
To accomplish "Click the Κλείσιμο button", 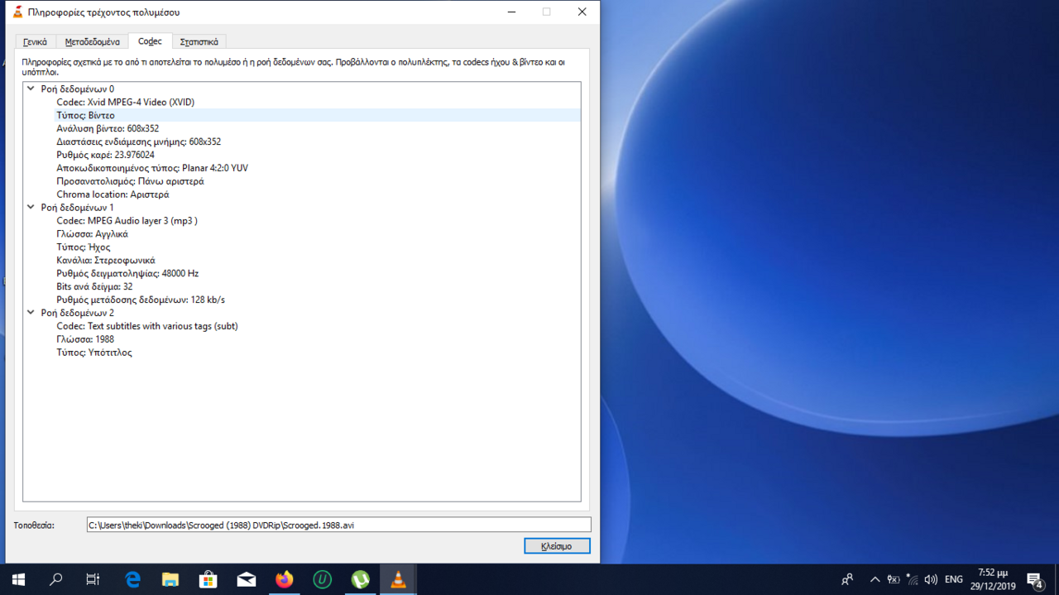I will (557, 546).
